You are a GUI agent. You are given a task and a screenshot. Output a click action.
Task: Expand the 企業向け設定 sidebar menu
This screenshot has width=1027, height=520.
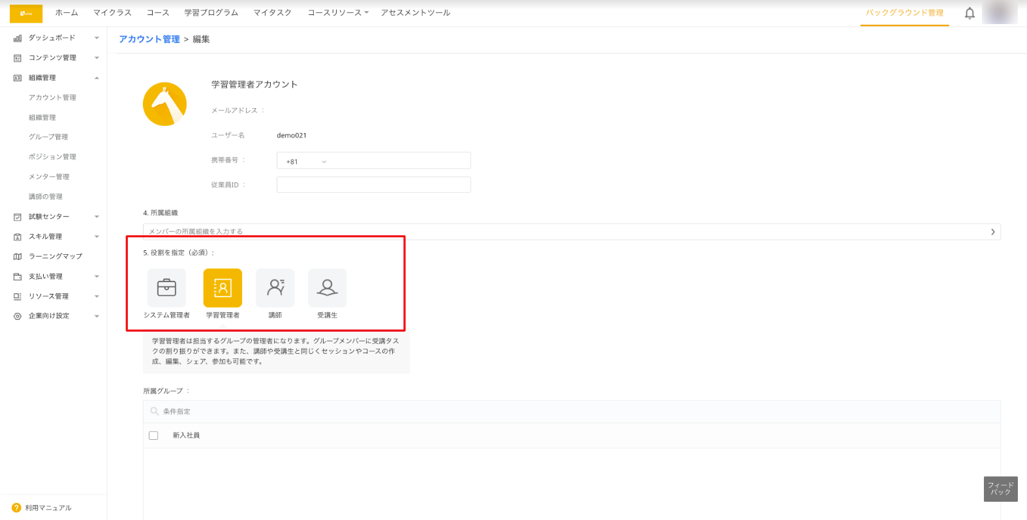[97, 316]
